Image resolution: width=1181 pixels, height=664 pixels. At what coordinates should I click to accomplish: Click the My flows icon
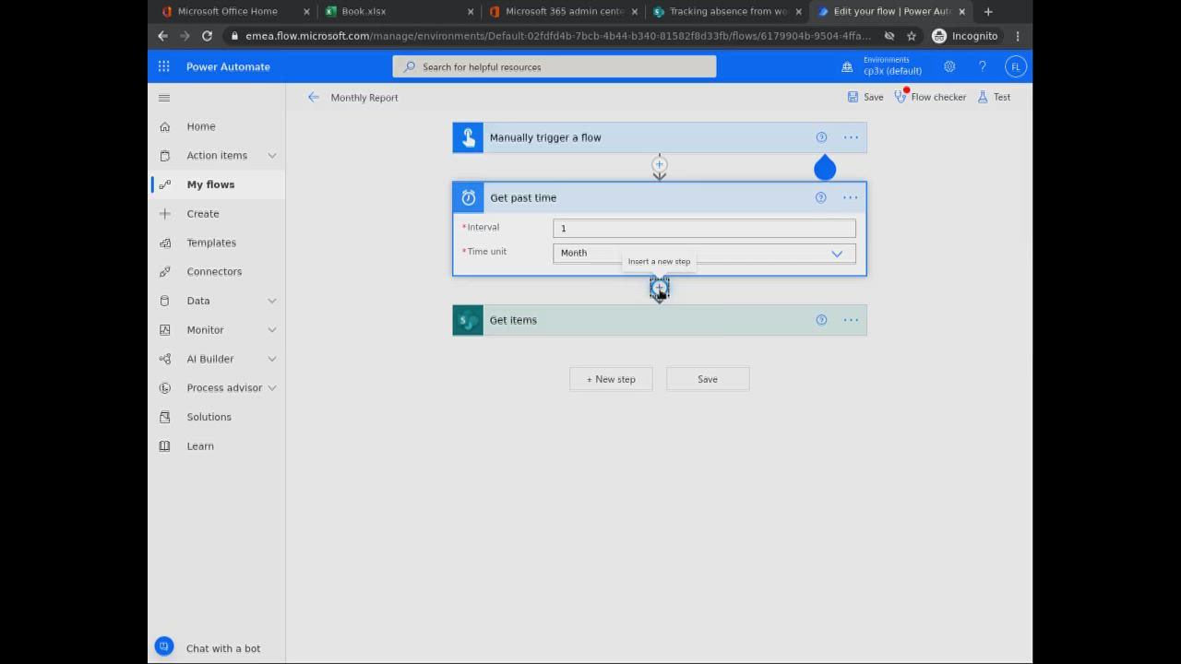pos(165,184)
